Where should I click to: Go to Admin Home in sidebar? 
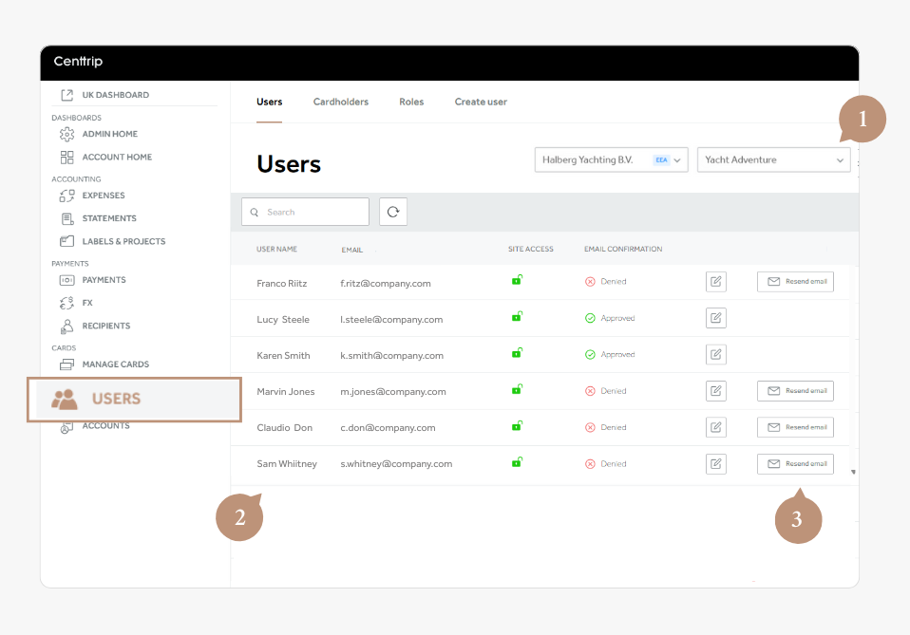109,134
